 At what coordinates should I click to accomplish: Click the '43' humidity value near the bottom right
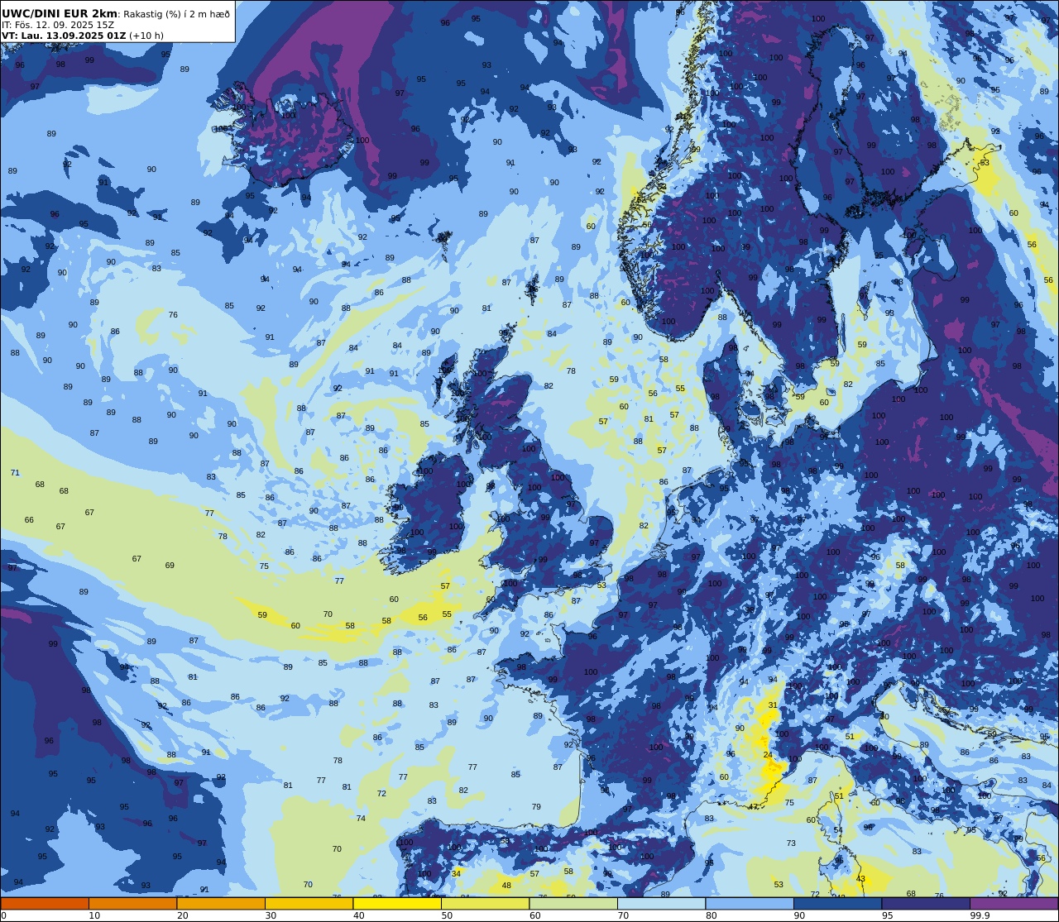click(860, 879)
